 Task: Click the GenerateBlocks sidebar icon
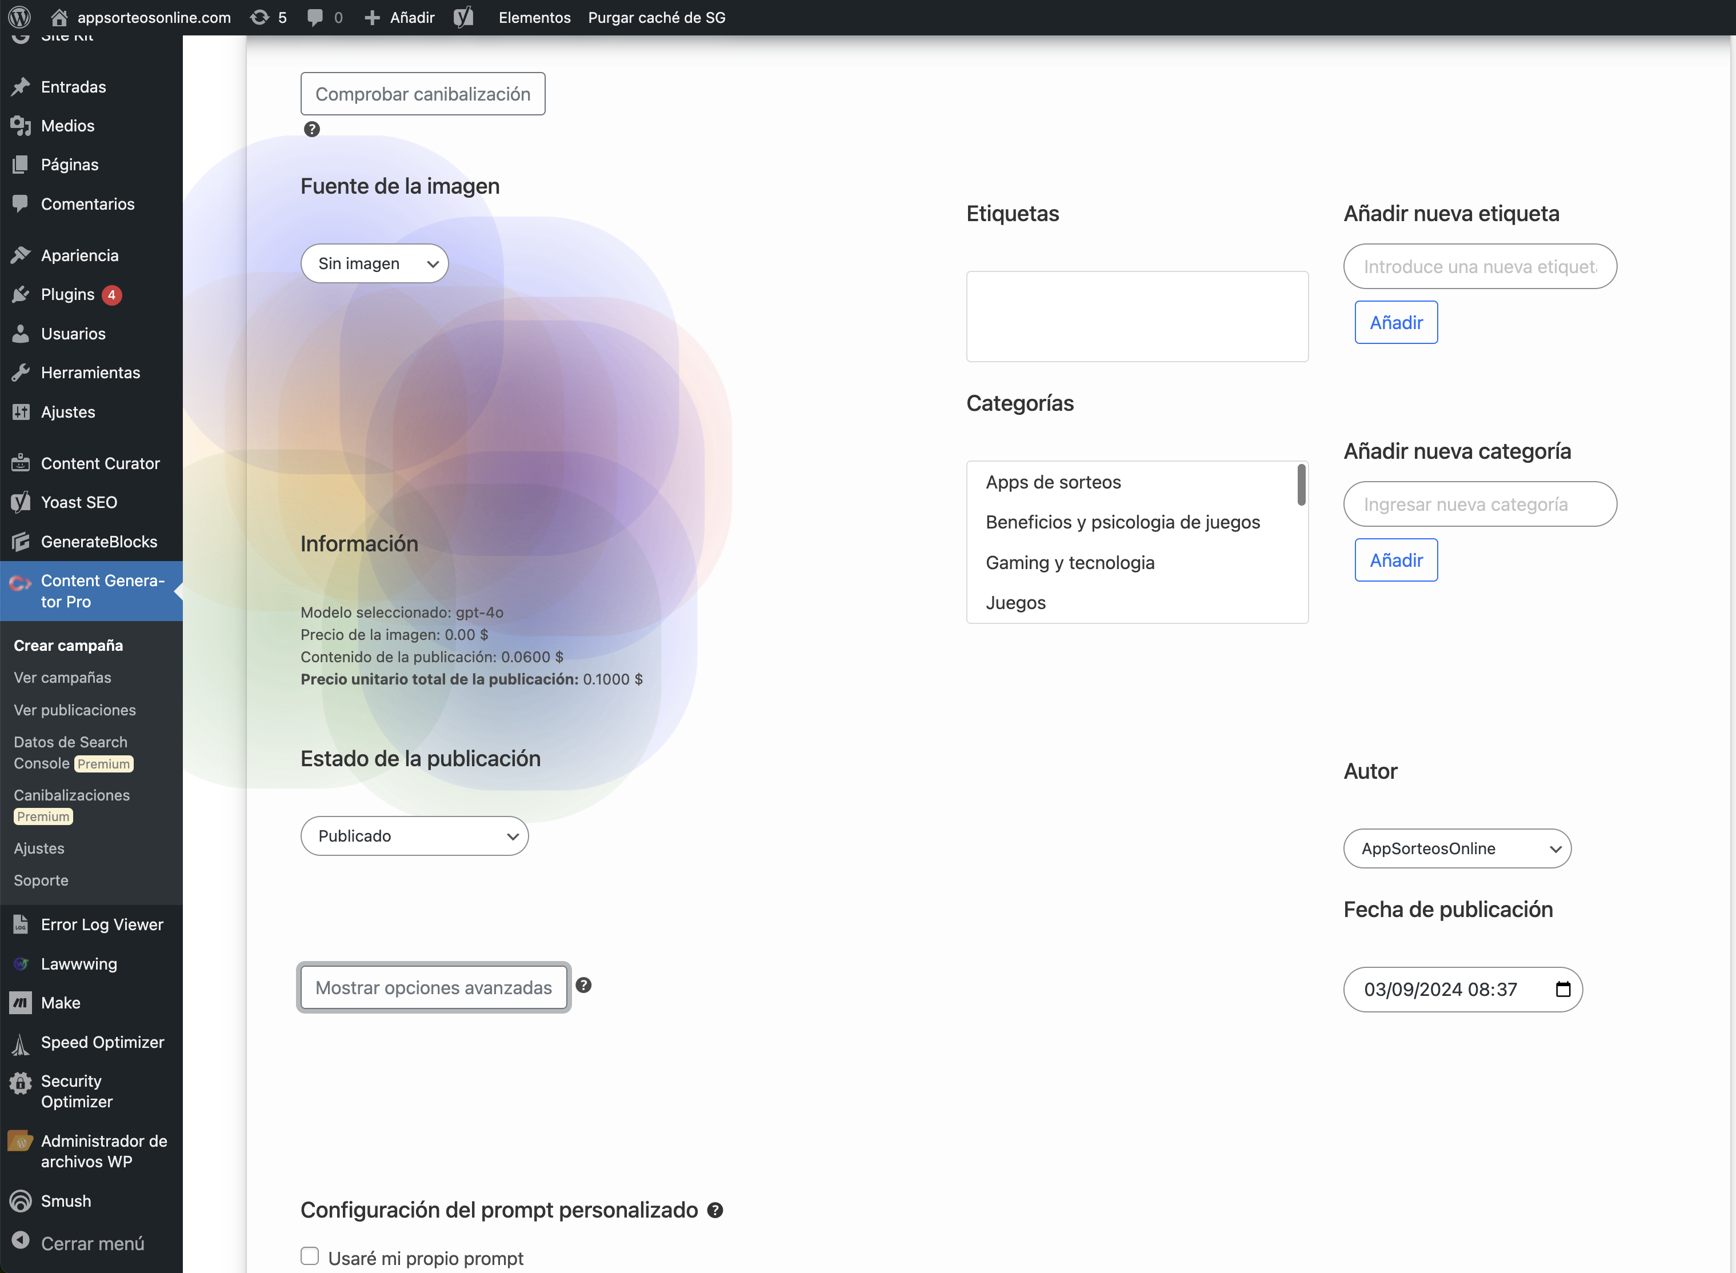(21, 542)
